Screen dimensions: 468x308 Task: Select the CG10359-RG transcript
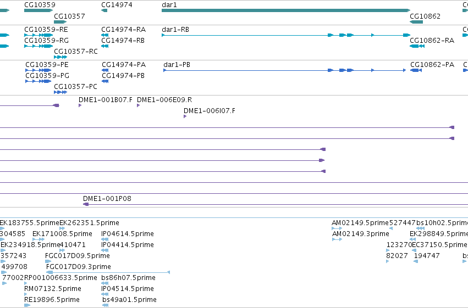tap(38, 46)
